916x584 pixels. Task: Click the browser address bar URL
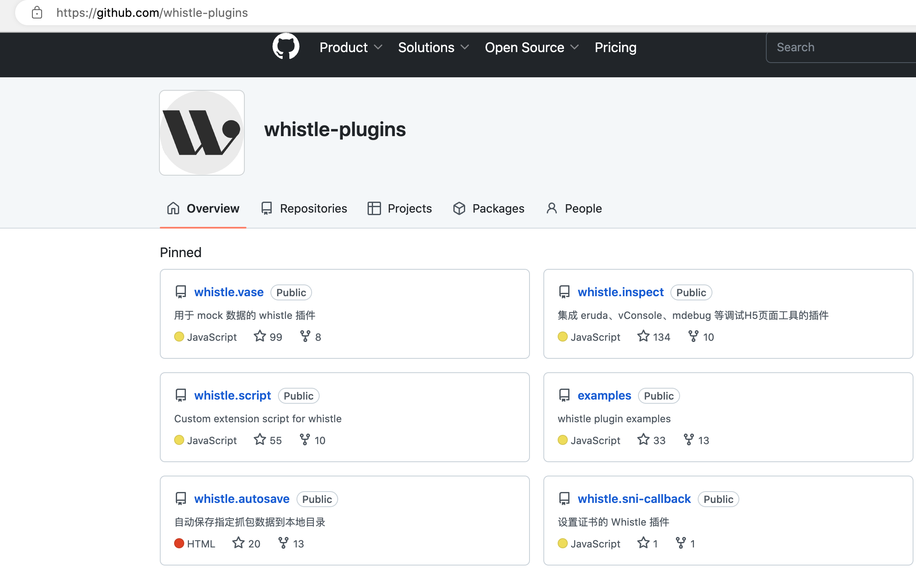[152, 13]
